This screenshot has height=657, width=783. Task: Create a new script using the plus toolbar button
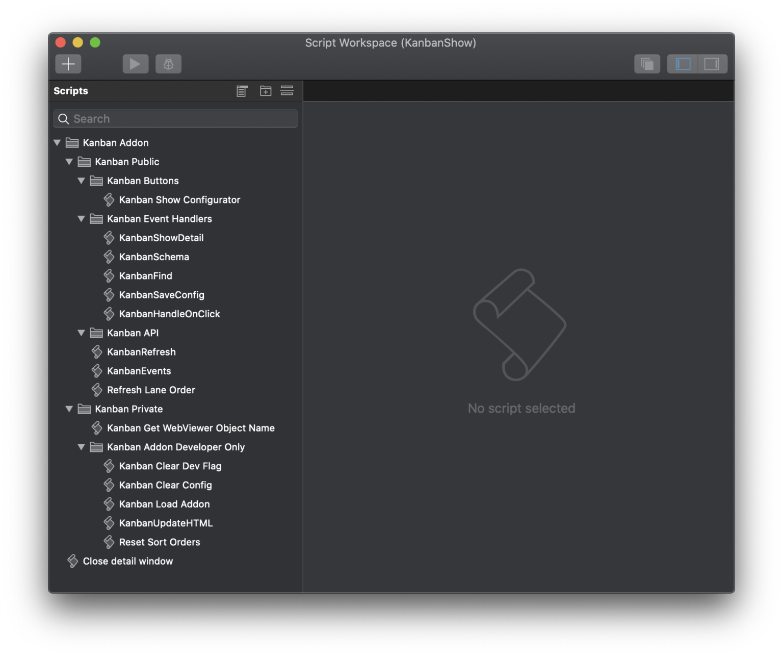click(68, 64)
